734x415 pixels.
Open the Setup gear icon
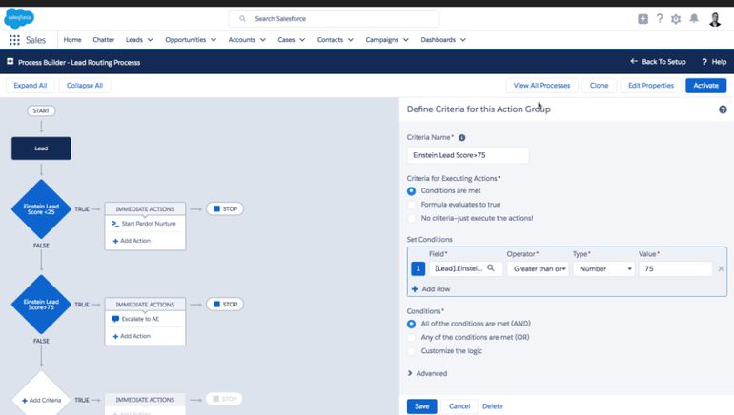pyautogui.click(x=676, y=19)
